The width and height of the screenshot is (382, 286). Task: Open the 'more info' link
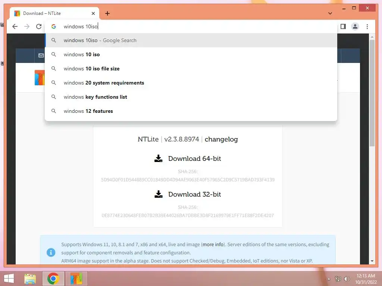click(x=213, y=244)
